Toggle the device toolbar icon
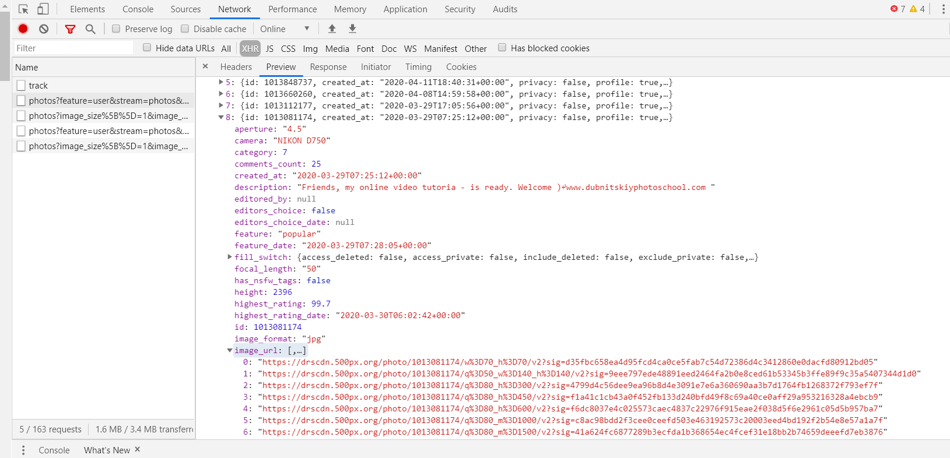Viewport: 950px width, 458px height. point(43,9)
